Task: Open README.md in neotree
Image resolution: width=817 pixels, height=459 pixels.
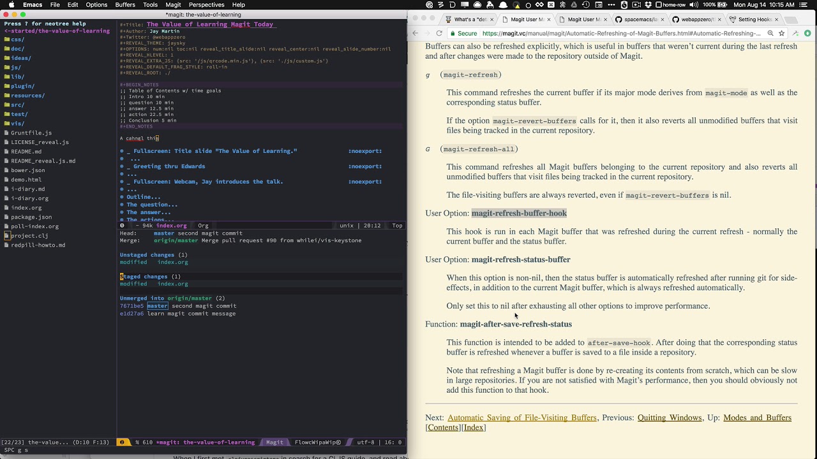Action: click(26, 152)
